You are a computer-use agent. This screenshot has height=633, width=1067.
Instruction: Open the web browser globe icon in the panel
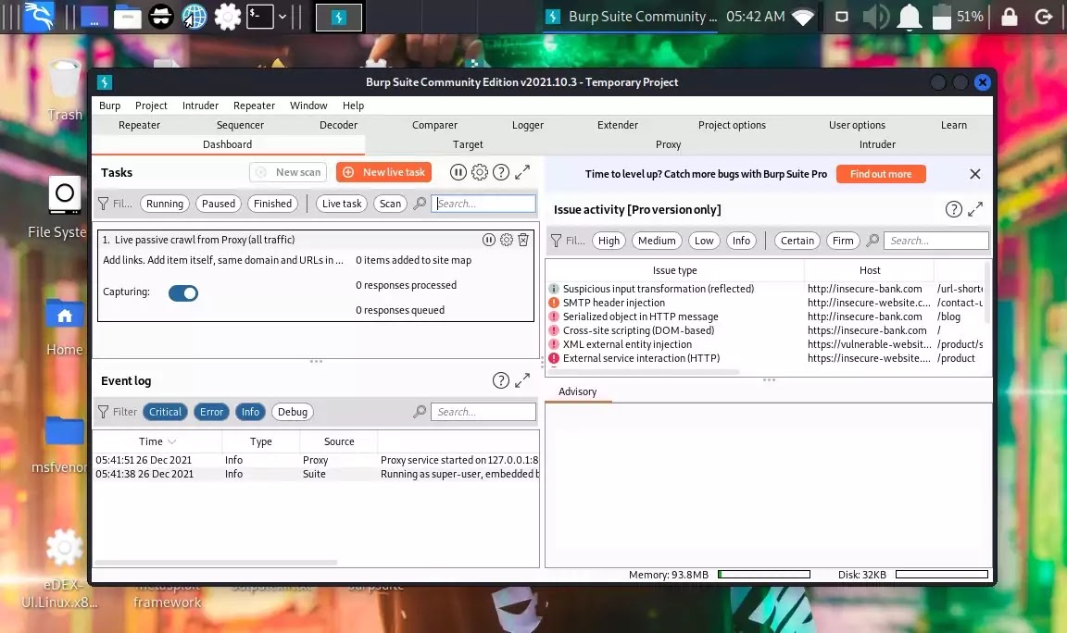[194, 17]
